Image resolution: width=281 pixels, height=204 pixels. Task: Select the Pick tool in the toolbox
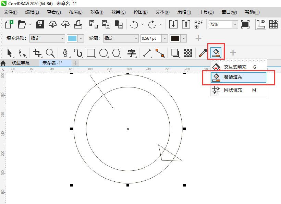tap(10, 53)
